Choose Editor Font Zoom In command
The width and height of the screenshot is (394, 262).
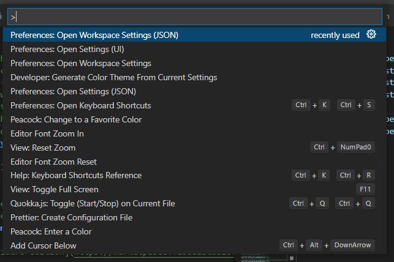[194, 133]
